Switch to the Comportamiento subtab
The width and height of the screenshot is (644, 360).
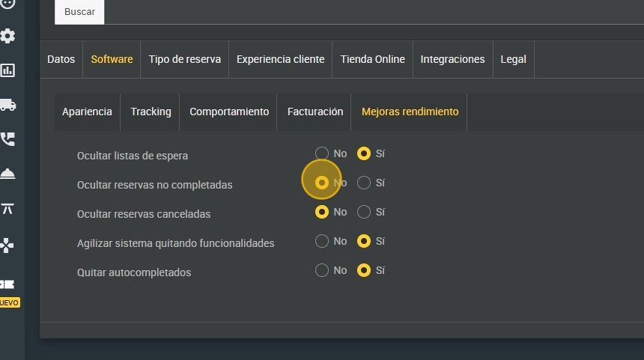point(228,112)
